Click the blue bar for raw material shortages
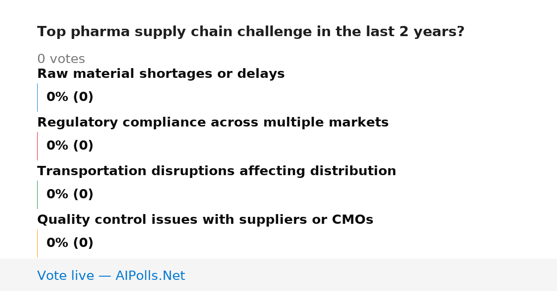 click(x=37, y=97)
